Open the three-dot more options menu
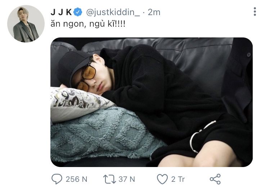 [255, 12]
